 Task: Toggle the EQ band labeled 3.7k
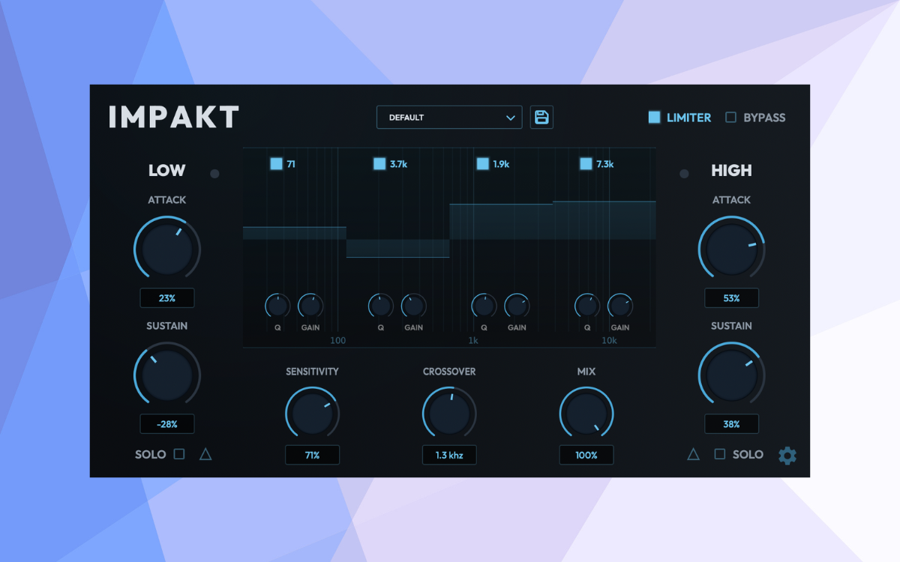[x=379, y=164]
